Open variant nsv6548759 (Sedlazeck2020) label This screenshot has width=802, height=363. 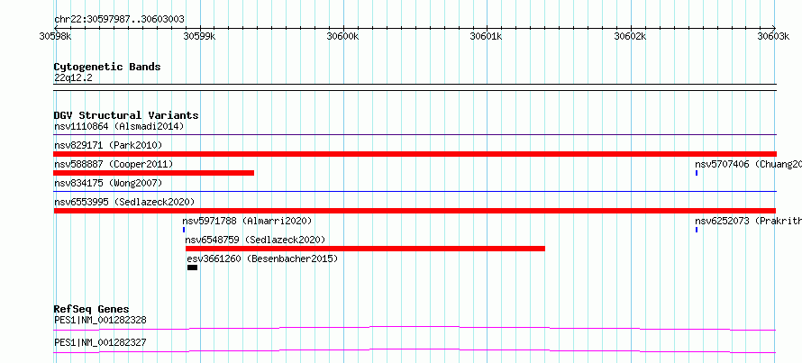click(255, 240)
